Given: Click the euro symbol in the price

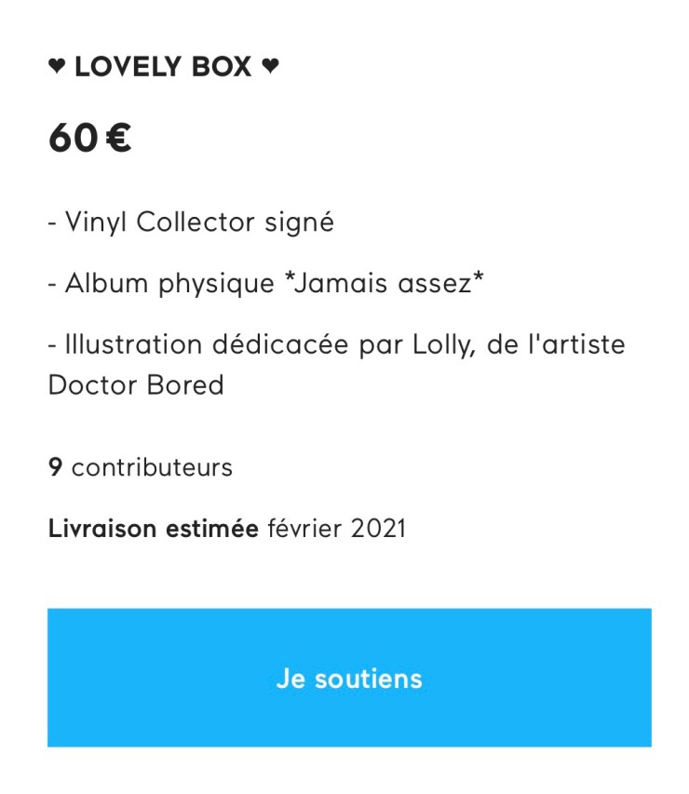Looking at the screenshot, I should pos(117,138).
